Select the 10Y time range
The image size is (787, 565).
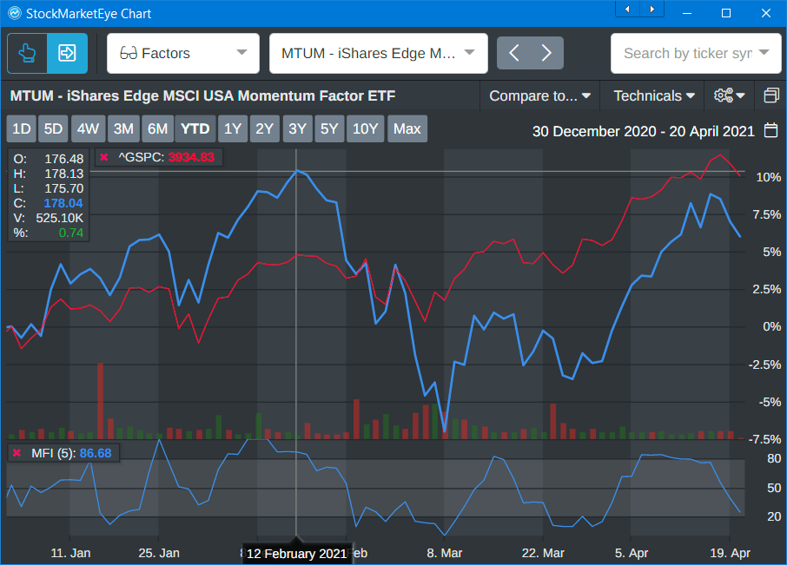366,128
